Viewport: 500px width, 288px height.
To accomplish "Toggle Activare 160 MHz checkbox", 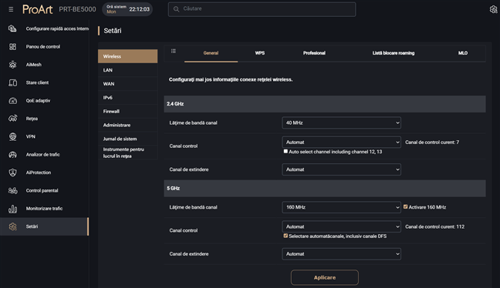I will coord(405,207).
